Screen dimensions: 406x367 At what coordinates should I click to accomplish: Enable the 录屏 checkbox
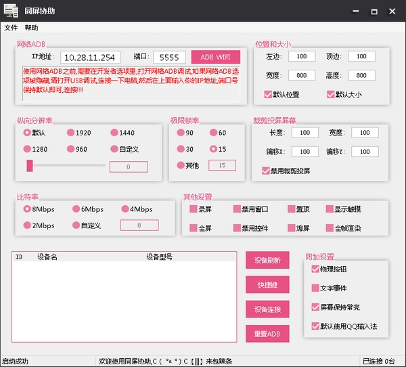click(194, 209)
